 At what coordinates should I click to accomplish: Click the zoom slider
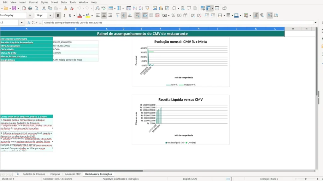305,179
